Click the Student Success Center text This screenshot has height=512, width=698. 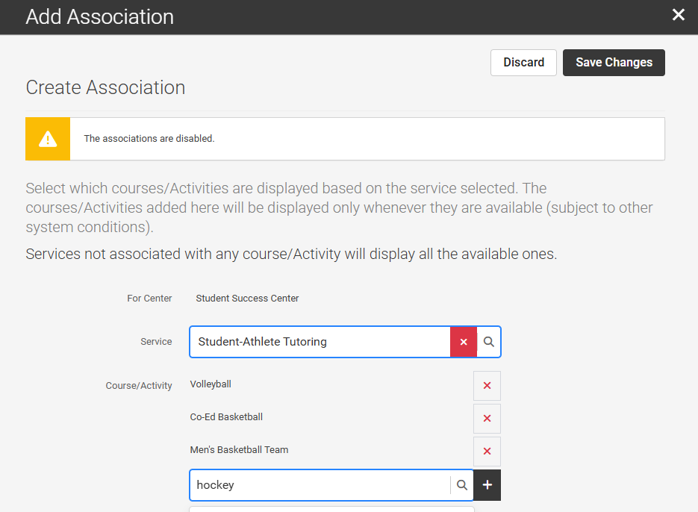pyautogui.click(x=247, y=299)
